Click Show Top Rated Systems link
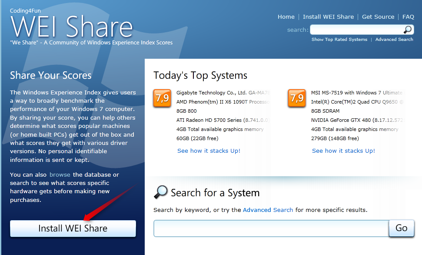Viewport: 422px width, 255px height. pyautogui.click(x=339, y=39)
